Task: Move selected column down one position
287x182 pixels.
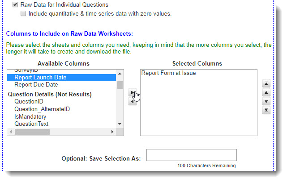Action: 266,101
